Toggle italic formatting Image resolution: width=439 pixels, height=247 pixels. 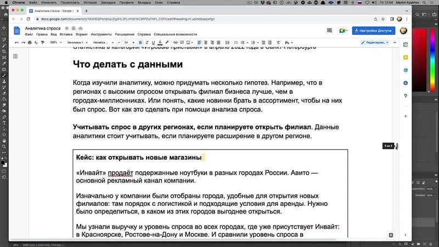coord(147,43)
